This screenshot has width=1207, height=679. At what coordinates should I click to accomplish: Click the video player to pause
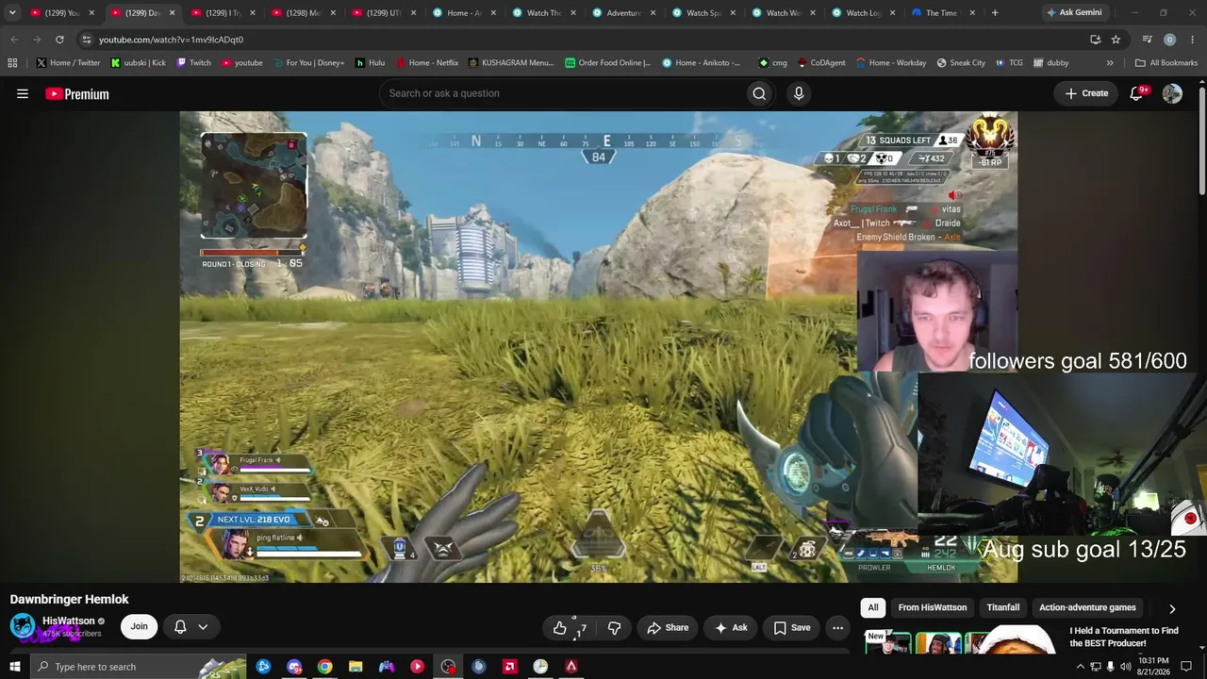[598, 347]
